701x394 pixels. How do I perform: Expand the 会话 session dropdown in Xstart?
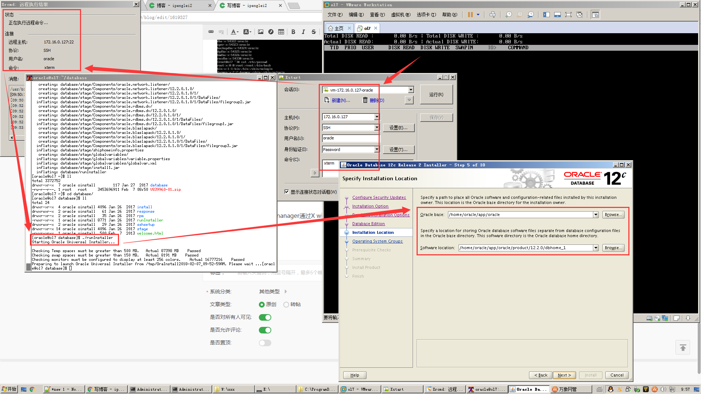411,90
